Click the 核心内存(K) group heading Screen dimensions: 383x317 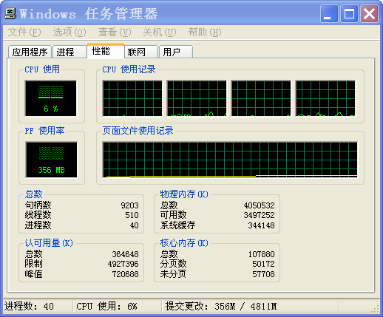(x=184, y=243)
